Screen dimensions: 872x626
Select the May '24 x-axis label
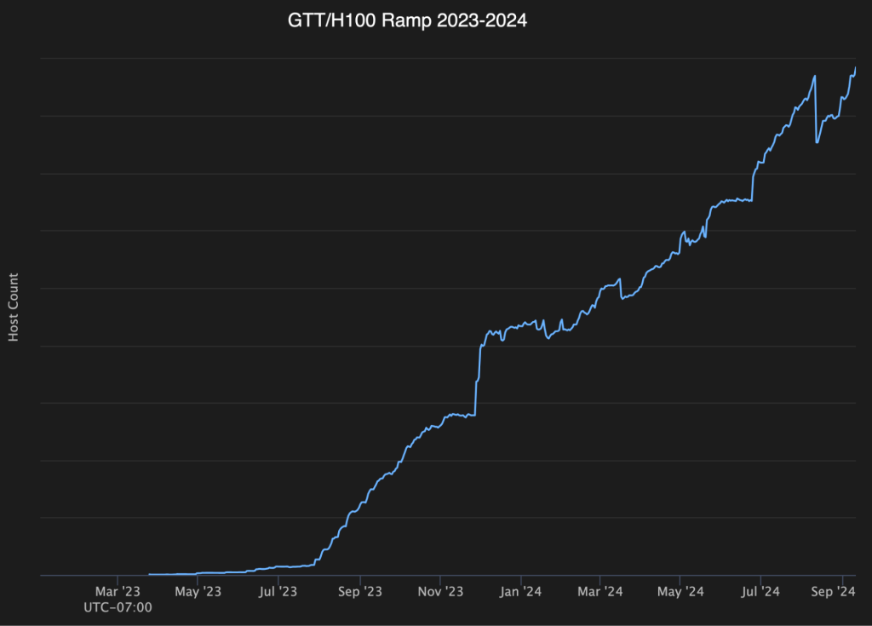coord(680,591)
